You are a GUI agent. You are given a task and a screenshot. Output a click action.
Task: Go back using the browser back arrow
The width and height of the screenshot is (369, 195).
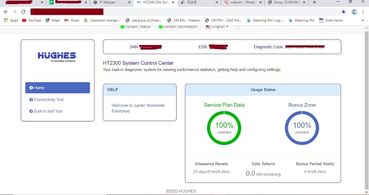pos(6,12)
